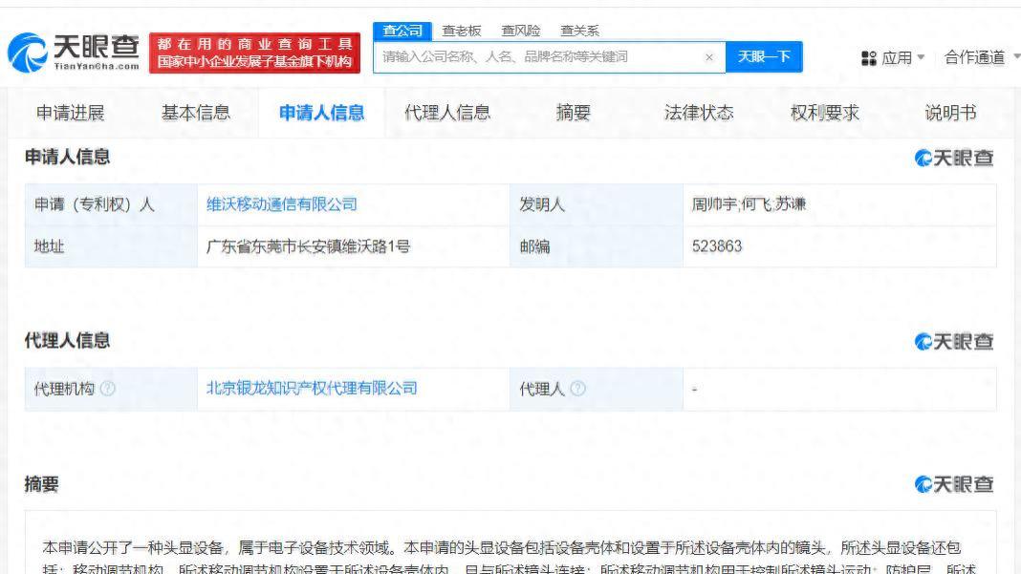Image resolution: width=1021 pixels, height=574 pixels.
Task: Open the red promotional banner
Action: pyautogui.click(x=254, y=53)
